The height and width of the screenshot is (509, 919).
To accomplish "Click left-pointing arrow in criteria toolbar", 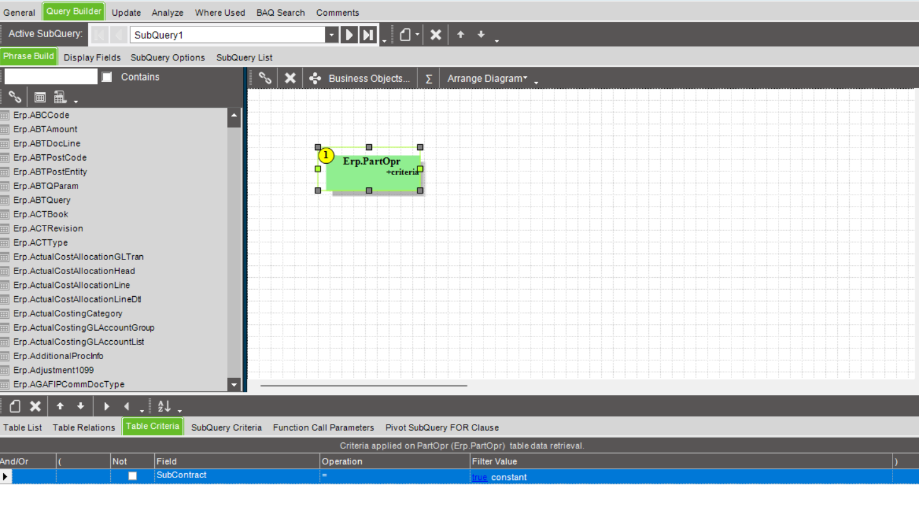I will click(127, 406).
